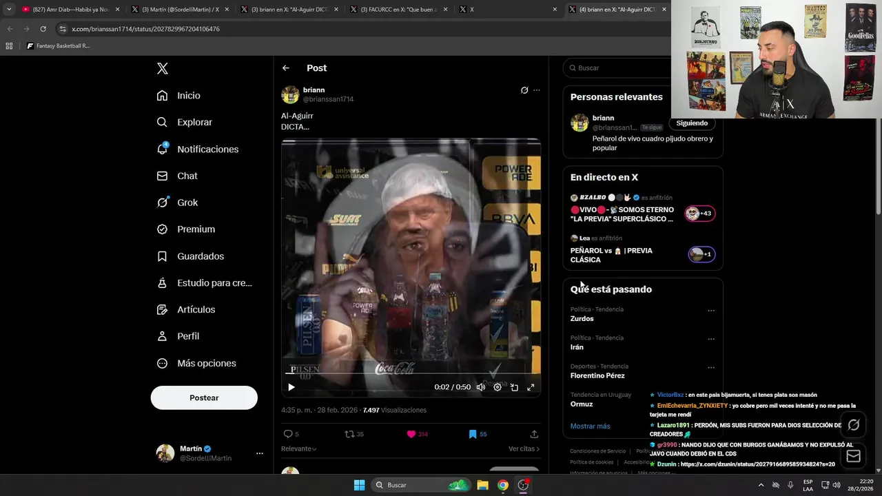Seek on the video progress bar
Viewport: 882px width, 496px height.
tap(411, 373)
